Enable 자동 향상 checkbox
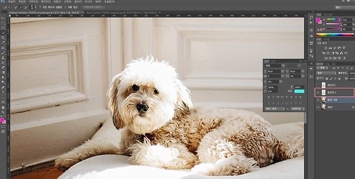This screenshot has height=179, width=355. click(x=66, y=7)
